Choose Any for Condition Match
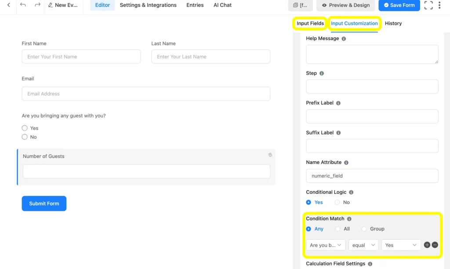The height and width of the screenshot is (269, 450). (308, 229)
